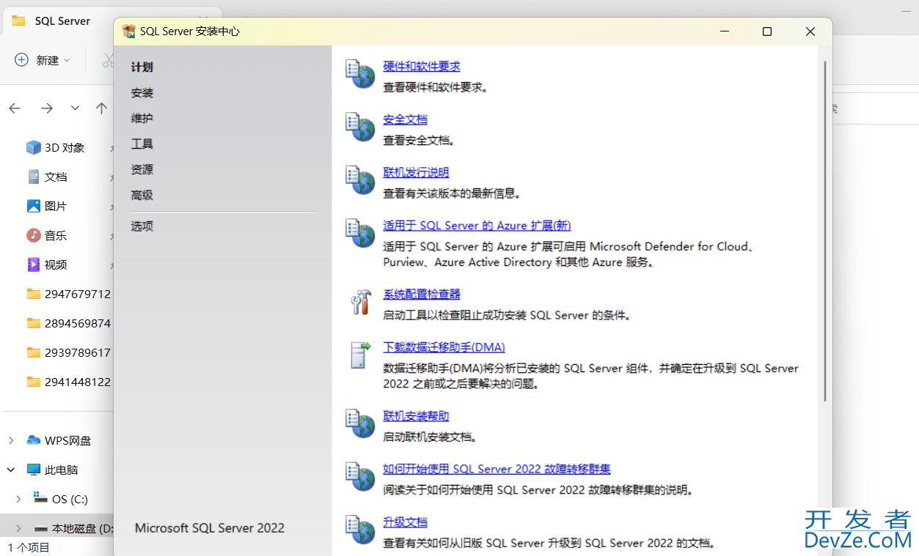Open the 硬件和软件要求 link
Image resolution: width=919 pixels, height=556 pixels.
[422, 66]
